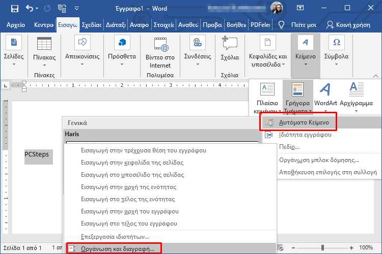Expand the Πρόσθετα add-ins group
Screen dimensions: 382x254
coord(122,51)
